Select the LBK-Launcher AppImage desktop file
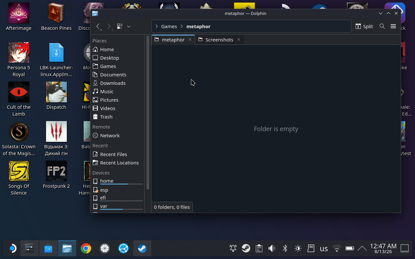The image size is (415, 259). (x=56, y=60)
